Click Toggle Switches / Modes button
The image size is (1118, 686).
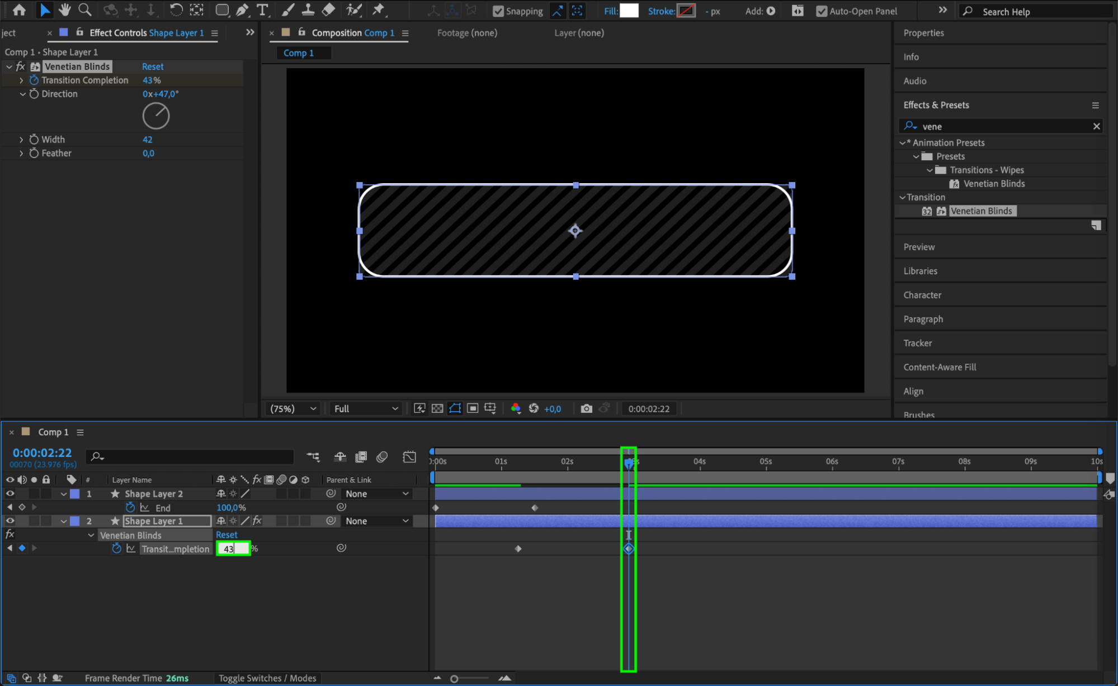[x=267, y=678]
